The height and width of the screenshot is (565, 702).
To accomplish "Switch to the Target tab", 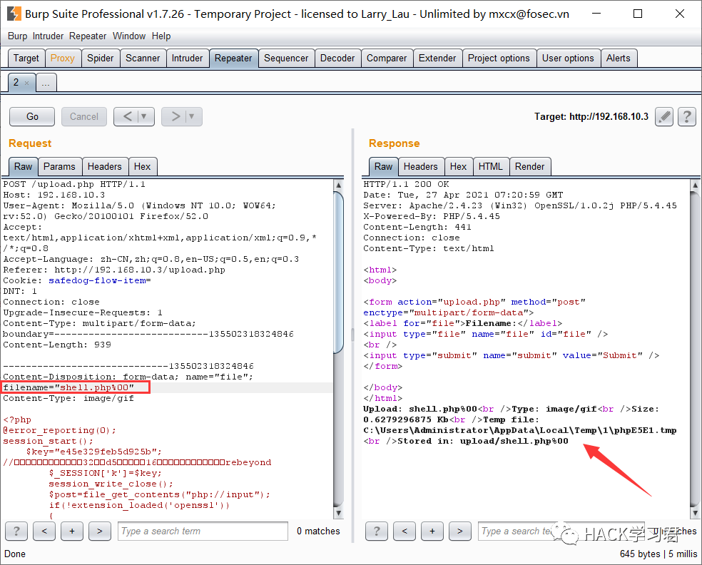I will pos(26,58).
